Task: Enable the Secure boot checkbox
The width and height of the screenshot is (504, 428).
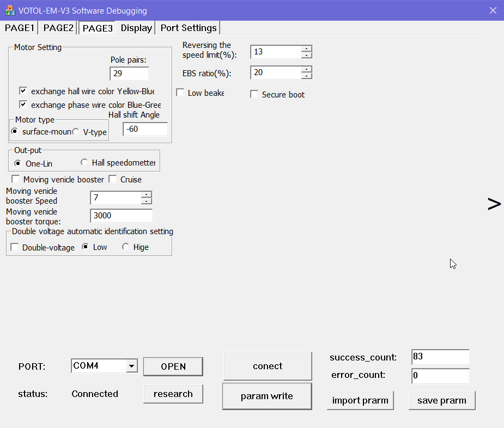Action: [x=254, y=94]
